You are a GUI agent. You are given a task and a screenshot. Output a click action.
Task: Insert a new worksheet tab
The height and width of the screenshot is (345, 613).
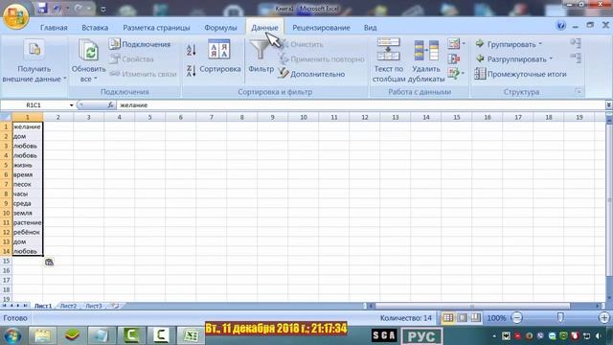click(115, 306)
